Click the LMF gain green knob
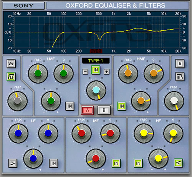Viewport: 192px width, 177px height. point(51,101)
